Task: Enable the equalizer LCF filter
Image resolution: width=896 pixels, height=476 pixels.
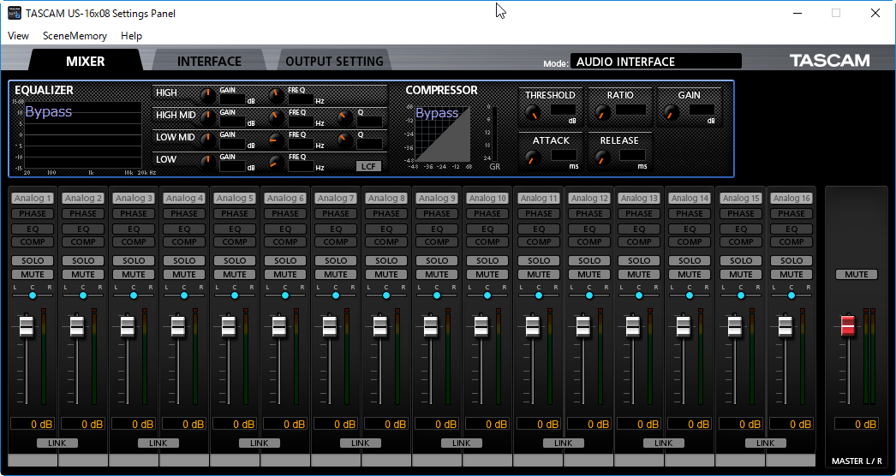Action: pos(369,166)
